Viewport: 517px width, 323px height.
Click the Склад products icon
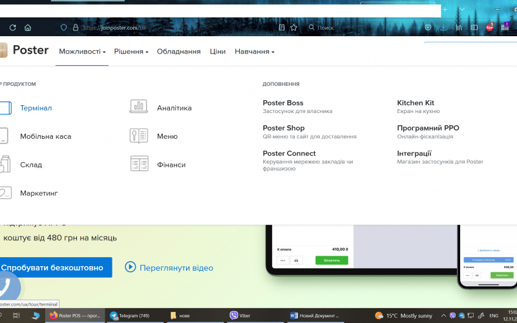[x=5, y=164]
